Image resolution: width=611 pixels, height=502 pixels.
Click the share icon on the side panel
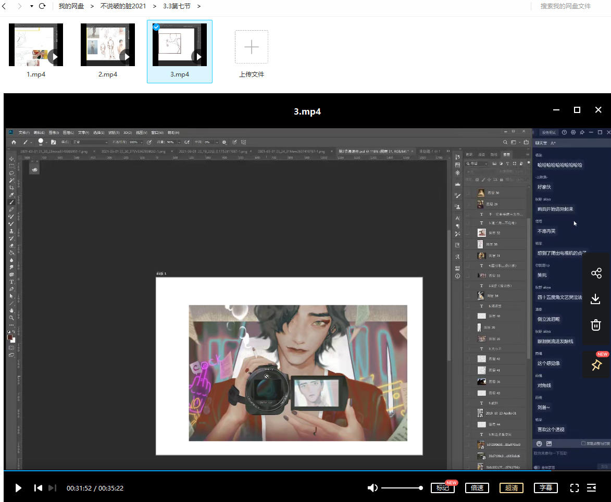coord(596,273)
